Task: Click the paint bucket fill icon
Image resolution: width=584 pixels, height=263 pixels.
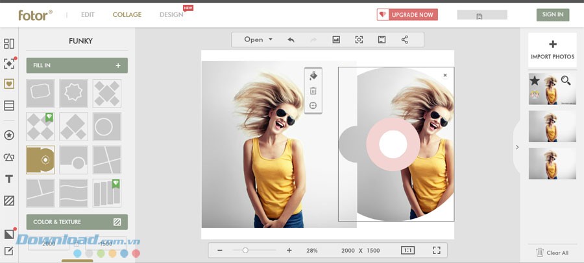Action: 313,76
